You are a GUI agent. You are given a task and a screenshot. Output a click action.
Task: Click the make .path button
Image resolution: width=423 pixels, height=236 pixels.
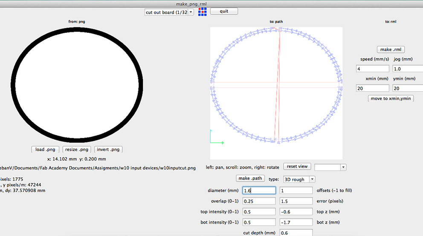pyautogui.click(x=250, y=178)
